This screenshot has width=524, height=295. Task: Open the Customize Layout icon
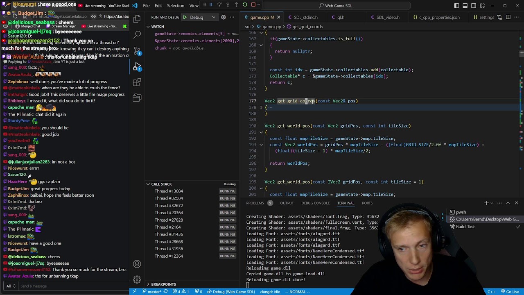pyautogui.click(x=483, y=5)
